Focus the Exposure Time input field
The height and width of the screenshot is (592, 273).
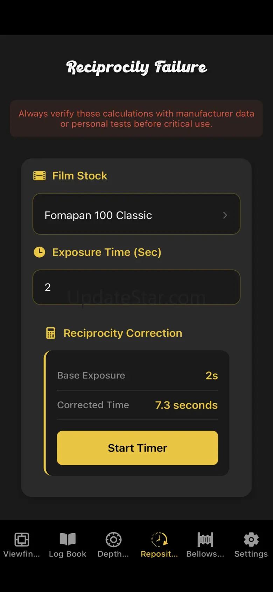pos(136,287)
